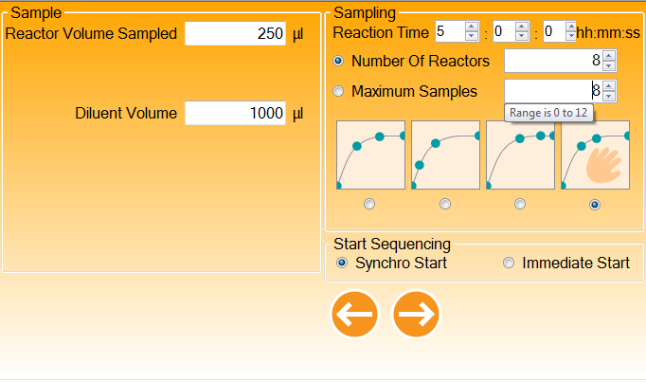Click the Reactor Volume Sampled input field
The height and width of the screenshot is (382, 646).
pyautogui.click(x=235, y=34)
